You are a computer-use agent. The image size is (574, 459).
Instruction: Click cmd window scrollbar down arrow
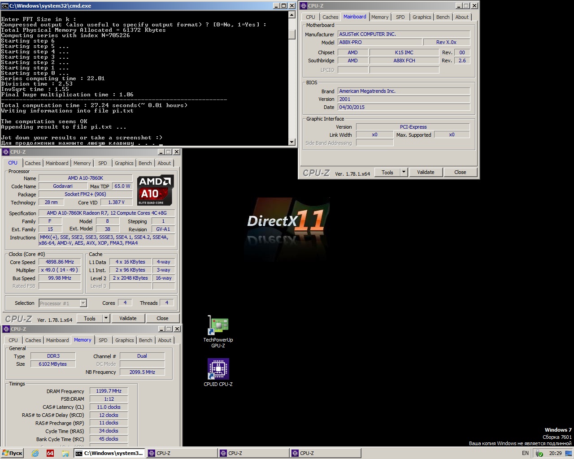click(292, 142)
